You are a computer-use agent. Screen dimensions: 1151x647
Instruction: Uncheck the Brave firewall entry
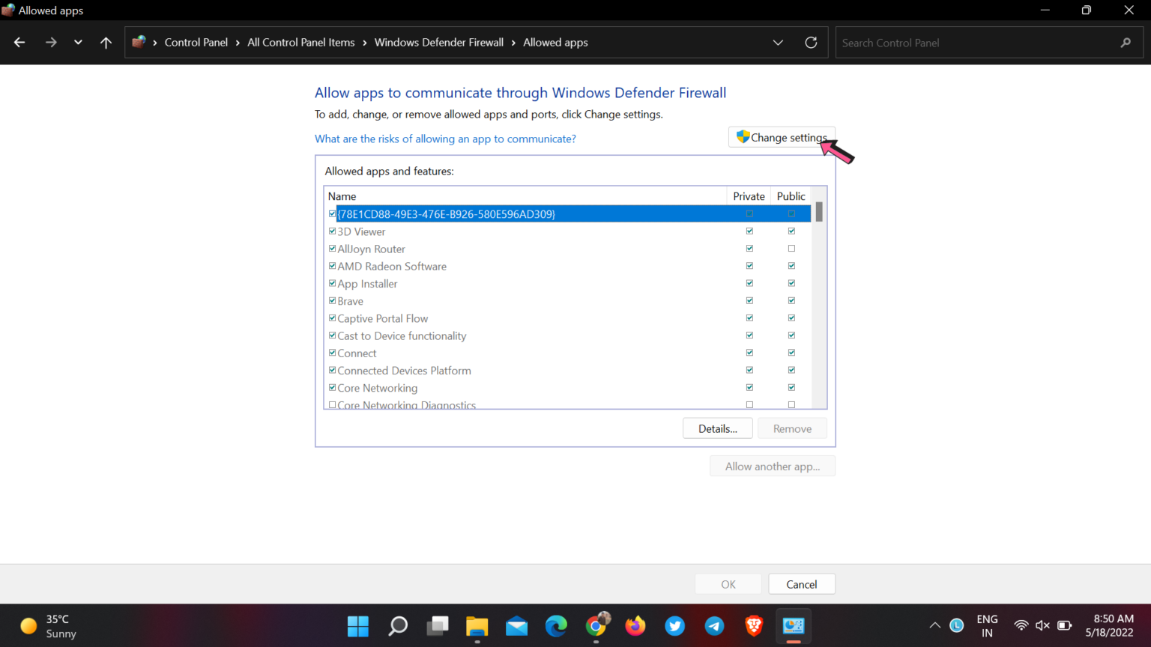coord(332,300)
